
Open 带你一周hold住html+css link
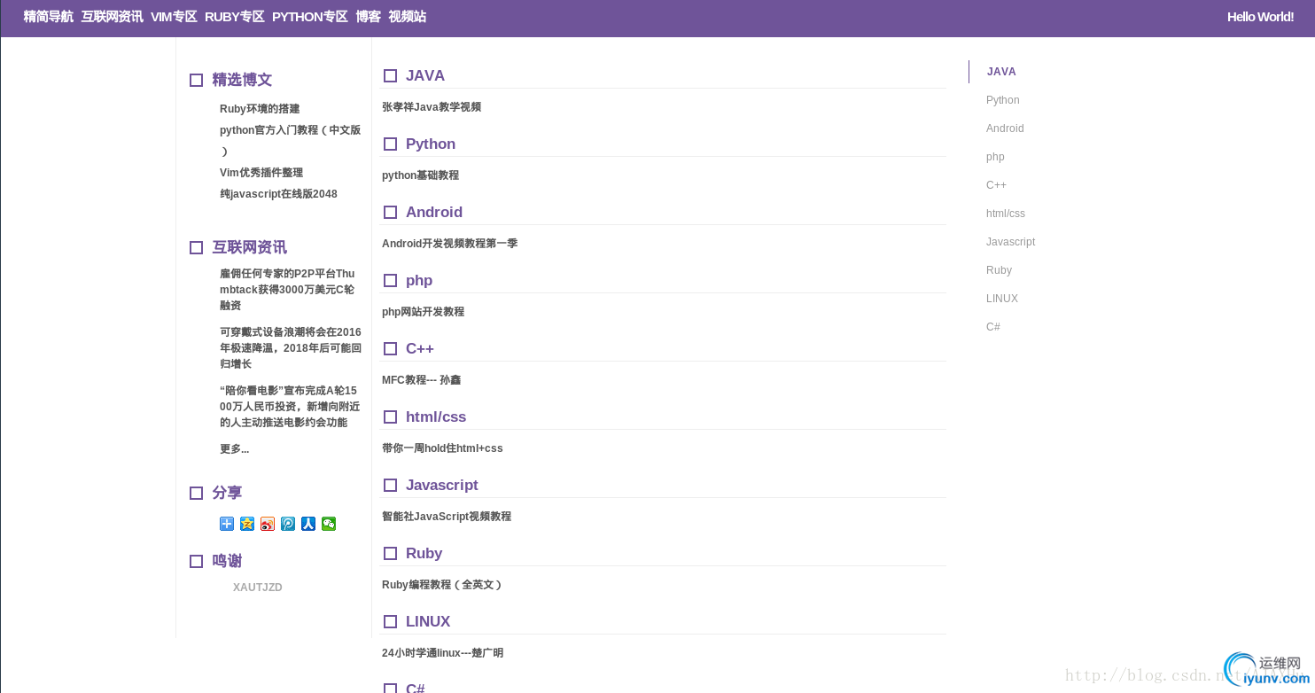point(442,448)
